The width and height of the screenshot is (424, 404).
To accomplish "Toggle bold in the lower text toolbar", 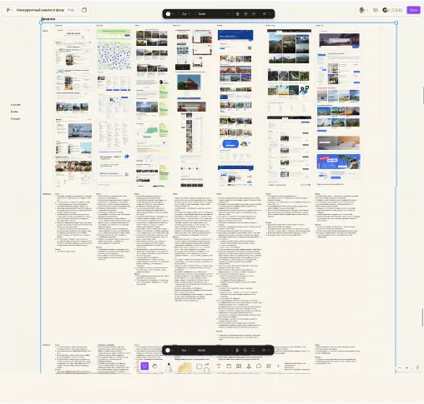I will tap(237, 351).
